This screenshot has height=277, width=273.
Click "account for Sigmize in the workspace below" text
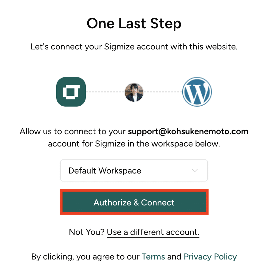coord(134,144)
